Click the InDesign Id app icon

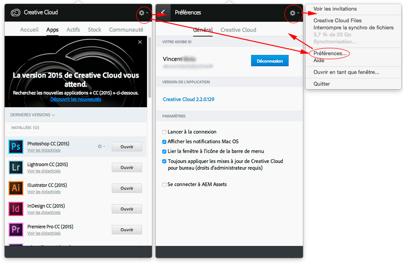click(x=16, y=209)
